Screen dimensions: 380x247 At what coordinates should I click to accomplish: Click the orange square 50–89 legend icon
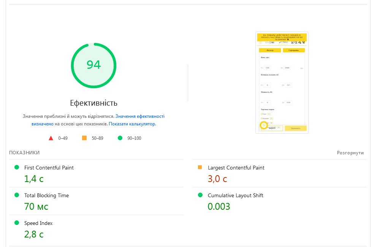pyautogui.click(x=84, y=138)
